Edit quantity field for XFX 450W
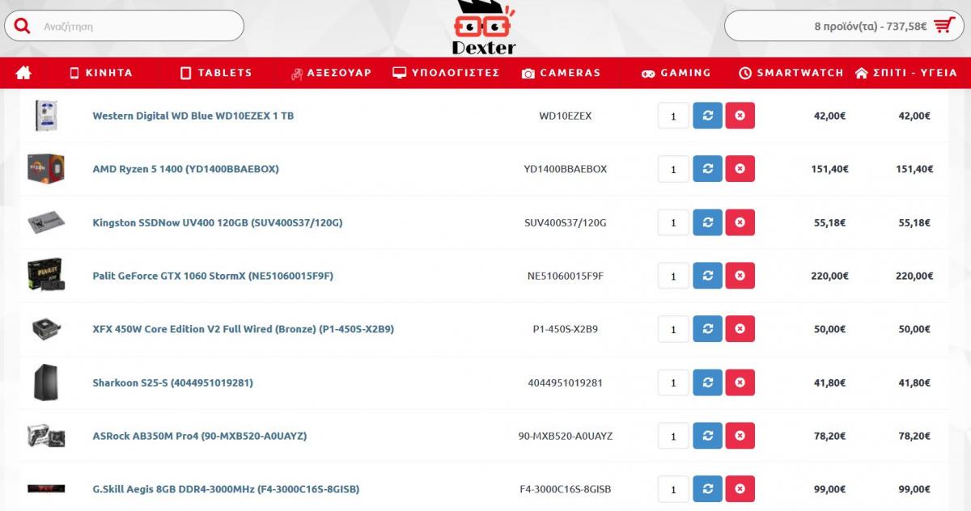Viewport: 971px width, 511px height. point(673,329)
